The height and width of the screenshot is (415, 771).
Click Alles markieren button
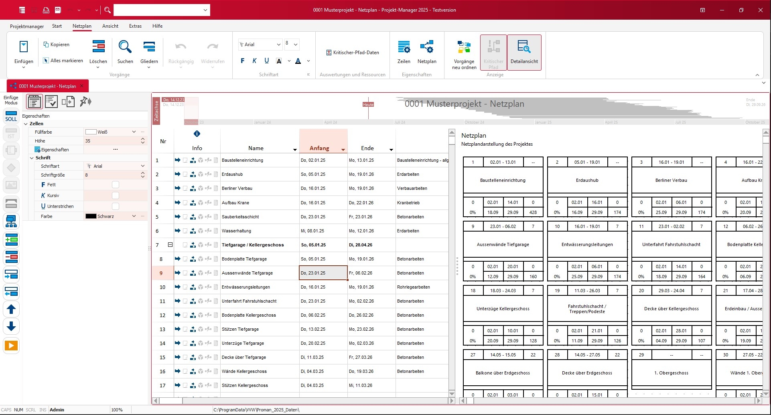63,61
